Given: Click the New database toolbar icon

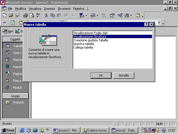Looking at the screenshot, I should point(5,15).
